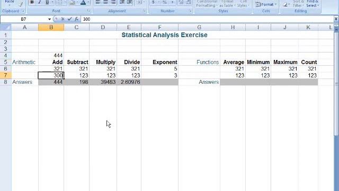The width and height of the screenshot is (339, 191).
Task: Open the Clipboard dialog launcher
Action: 23,11
